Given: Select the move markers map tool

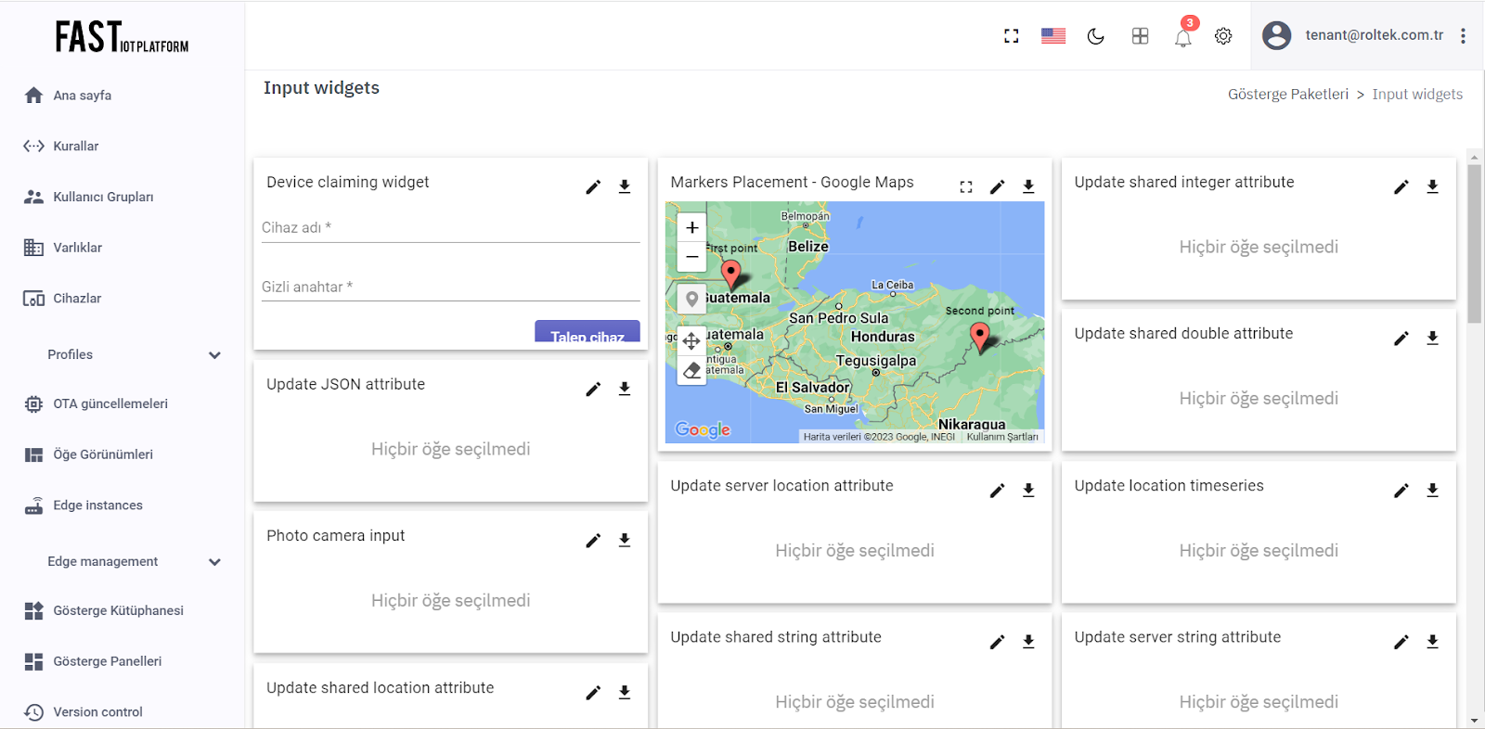Looking at the screenshot, I should [x=691, y=341].
